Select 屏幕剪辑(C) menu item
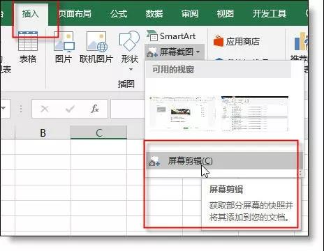This screenshot has width=324, height=251. (224, 161)
